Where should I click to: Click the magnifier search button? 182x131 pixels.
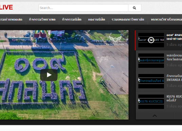click(134, 8)
